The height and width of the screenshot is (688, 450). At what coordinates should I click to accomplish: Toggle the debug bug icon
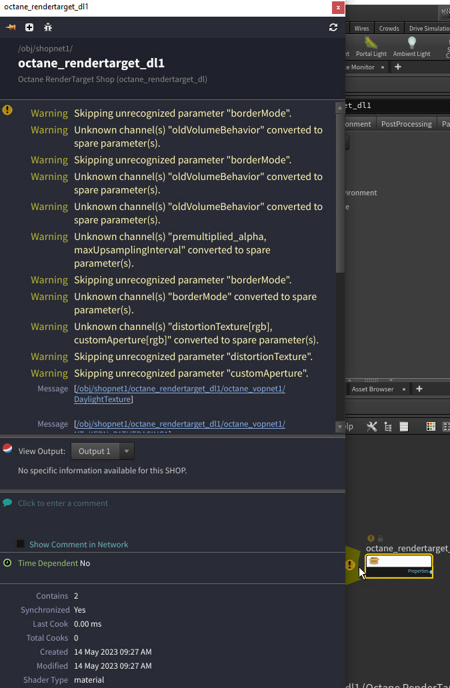(48, 27)
